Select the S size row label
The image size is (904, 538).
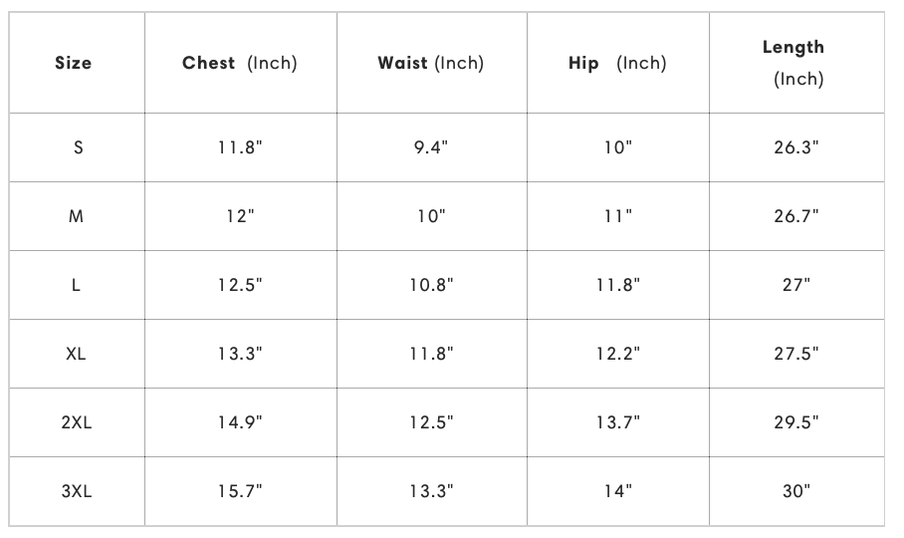coord(79,147)
